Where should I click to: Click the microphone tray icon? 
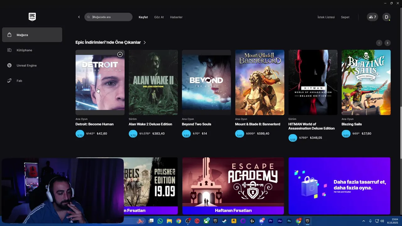(x=371, y=221)
